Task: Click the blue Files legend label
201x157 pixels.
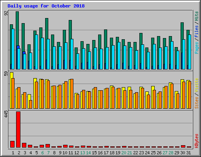Action: point(197,31)
